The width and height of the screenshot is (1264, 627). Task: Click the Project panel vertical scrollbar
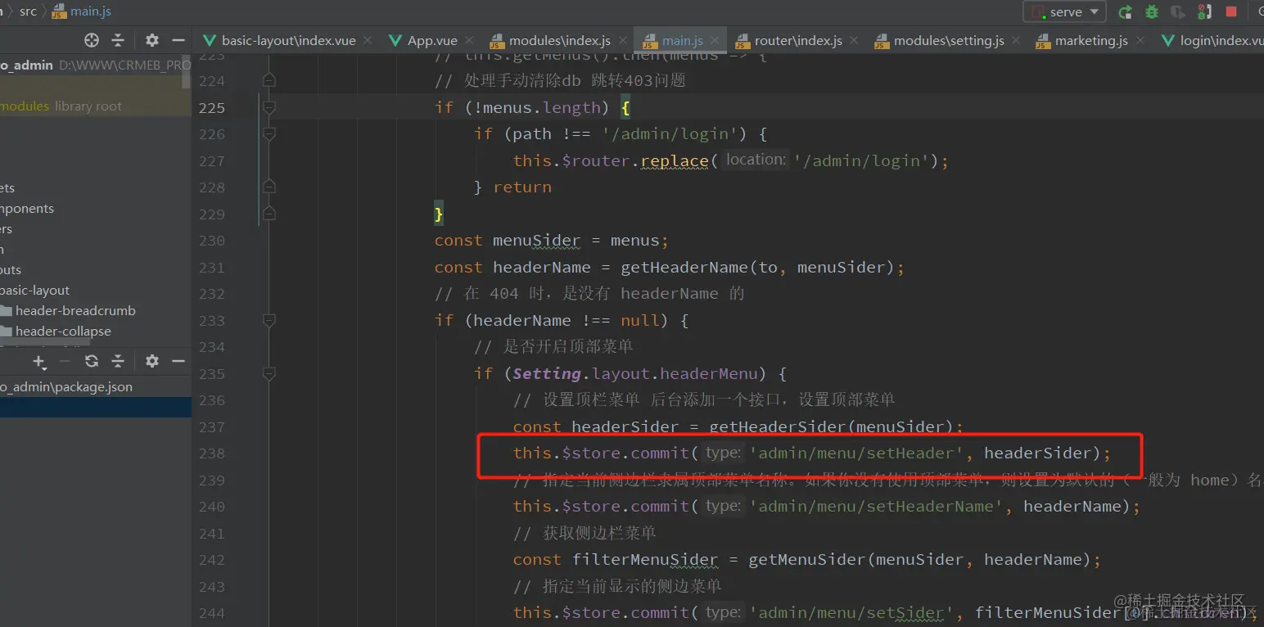pyautogui.click(x=187, y=74)
